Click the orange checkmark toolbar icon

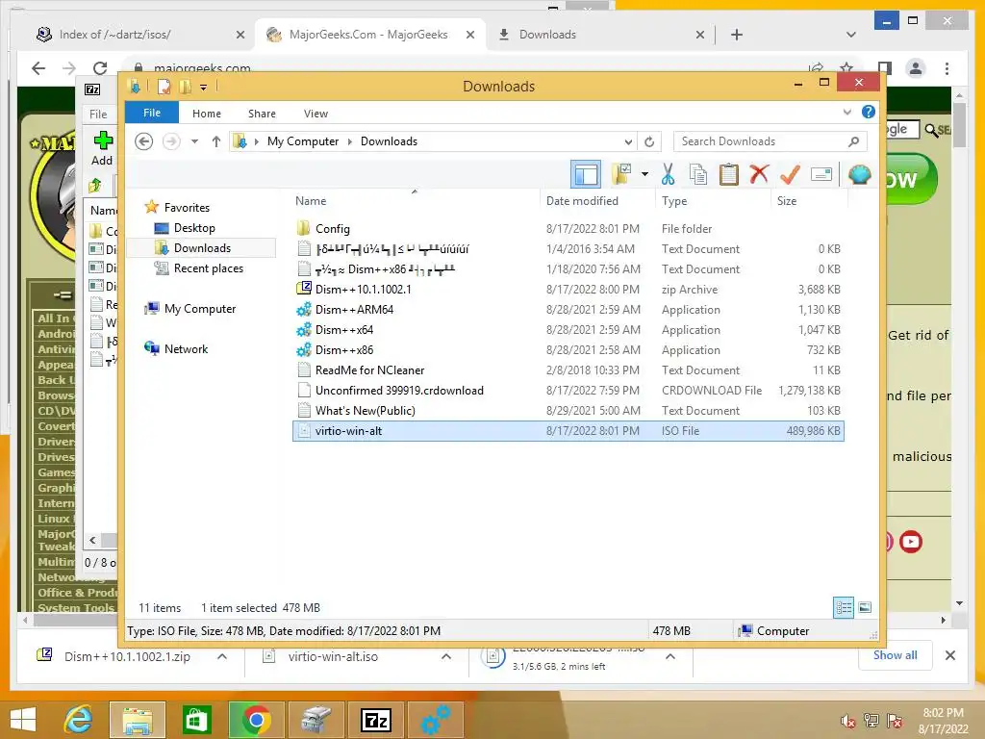point(790,174)
